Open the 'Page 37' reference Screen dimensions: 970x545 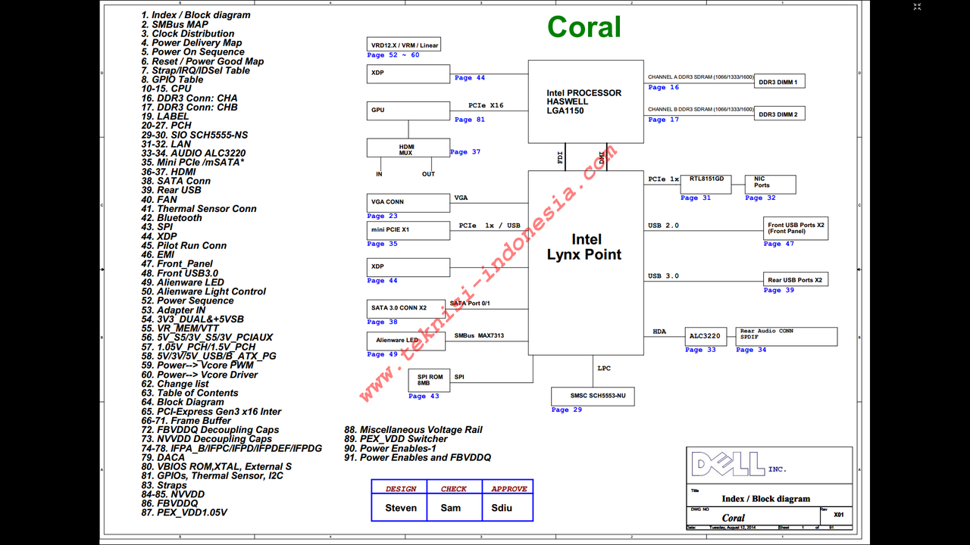click(465, 152)
